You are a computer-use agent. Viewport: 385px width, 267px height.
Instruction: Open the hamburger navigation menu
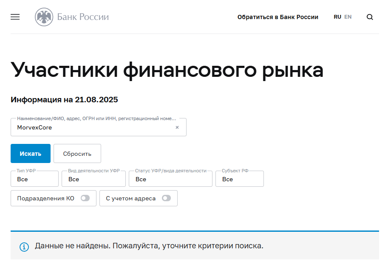click(15, 17)
